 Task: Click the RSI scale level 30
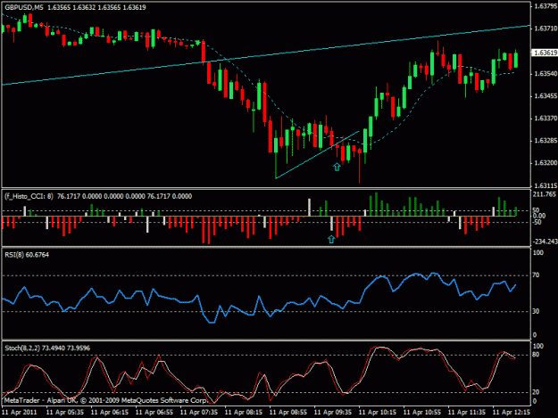coord(536,311)
